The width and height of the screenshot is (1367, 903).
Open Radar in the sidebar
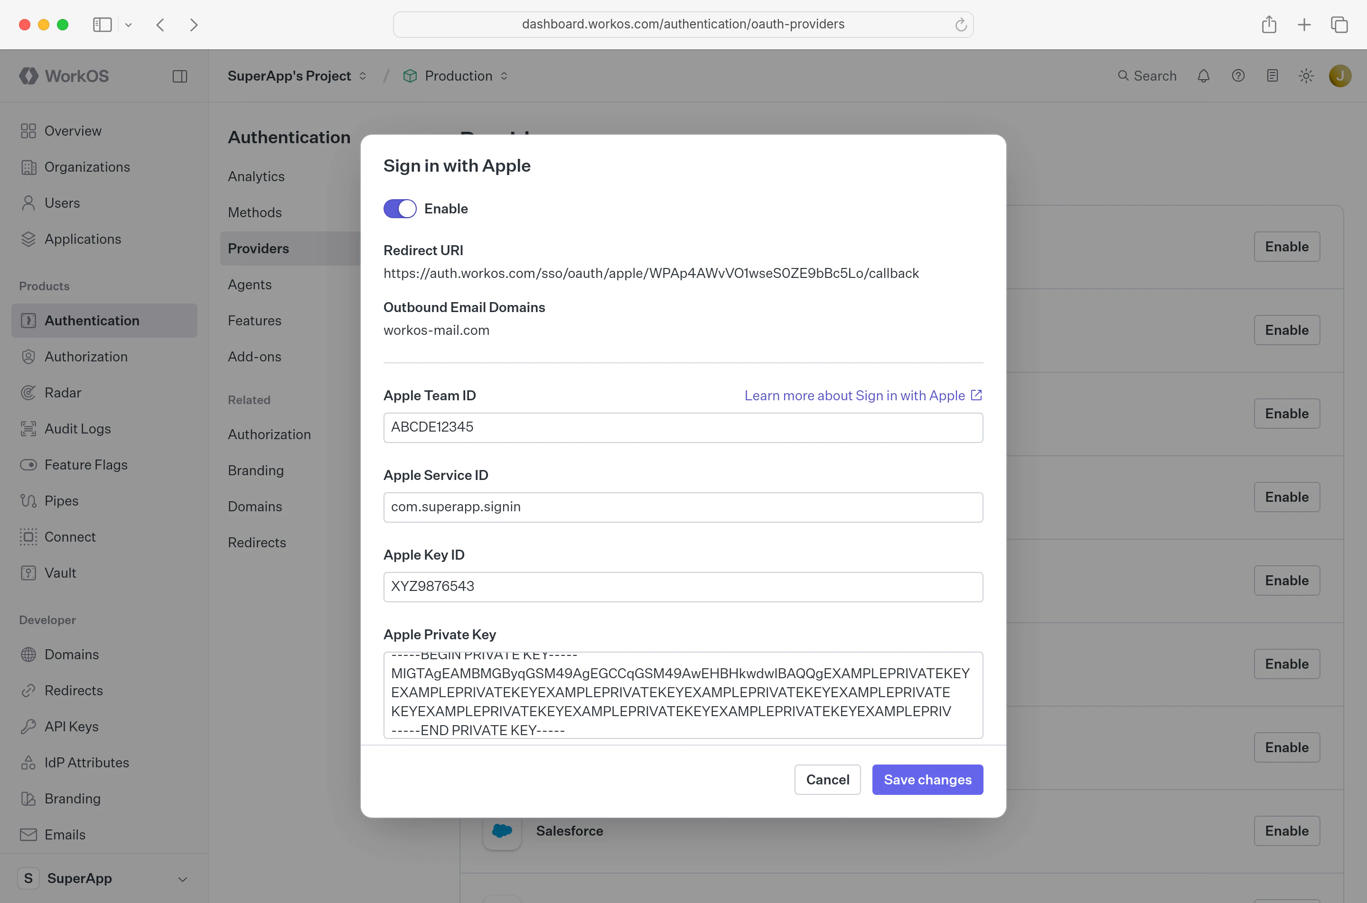[x=104, y=393]
